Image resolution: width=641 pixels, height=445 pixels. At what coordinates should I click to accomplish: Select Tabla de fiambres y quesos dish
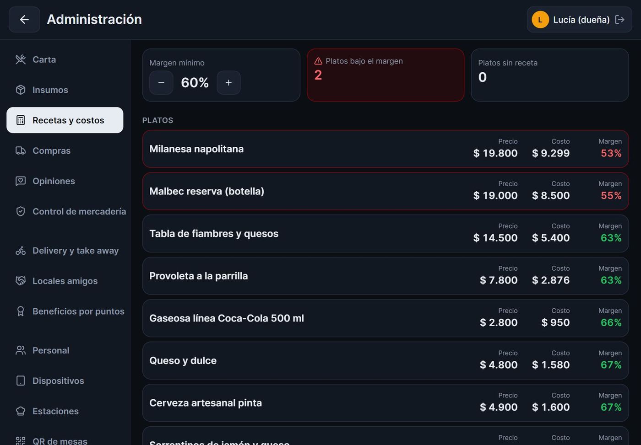click(386, 234)
